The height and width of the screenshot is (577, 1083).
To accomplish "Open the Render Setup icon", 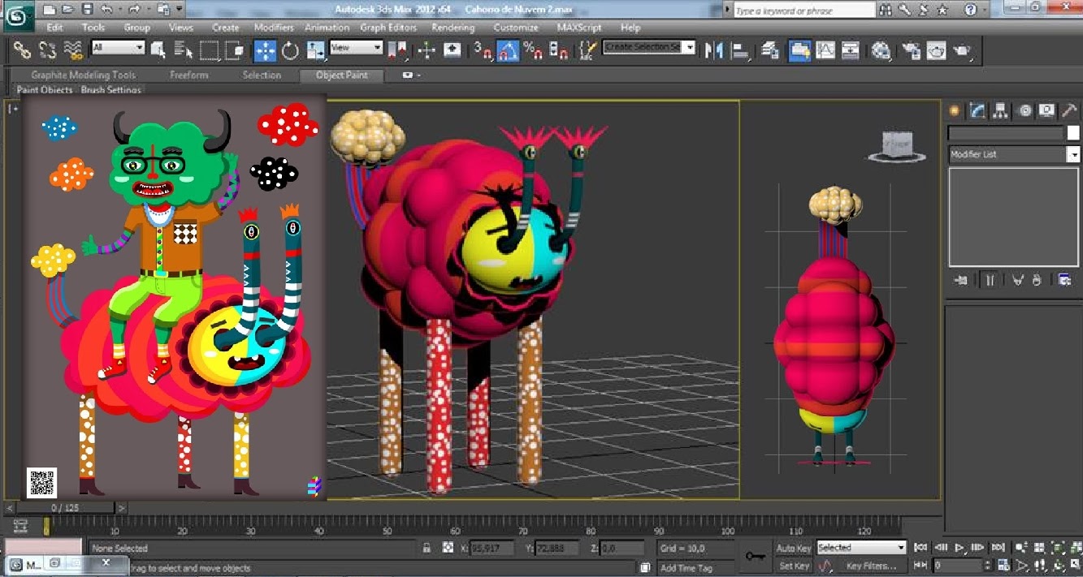I will [911, 50].
